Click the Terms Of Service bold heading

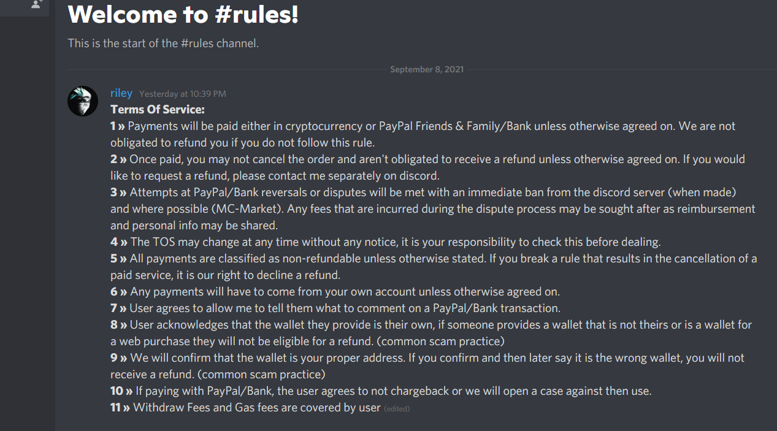point(157,110)
